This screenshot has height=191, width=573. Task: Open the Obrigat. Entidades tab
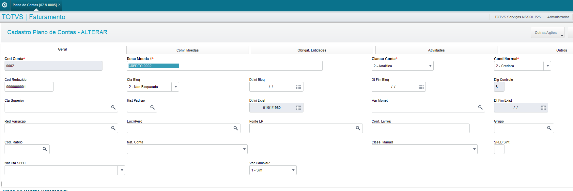pyautogui.click(x=312, y=50)
